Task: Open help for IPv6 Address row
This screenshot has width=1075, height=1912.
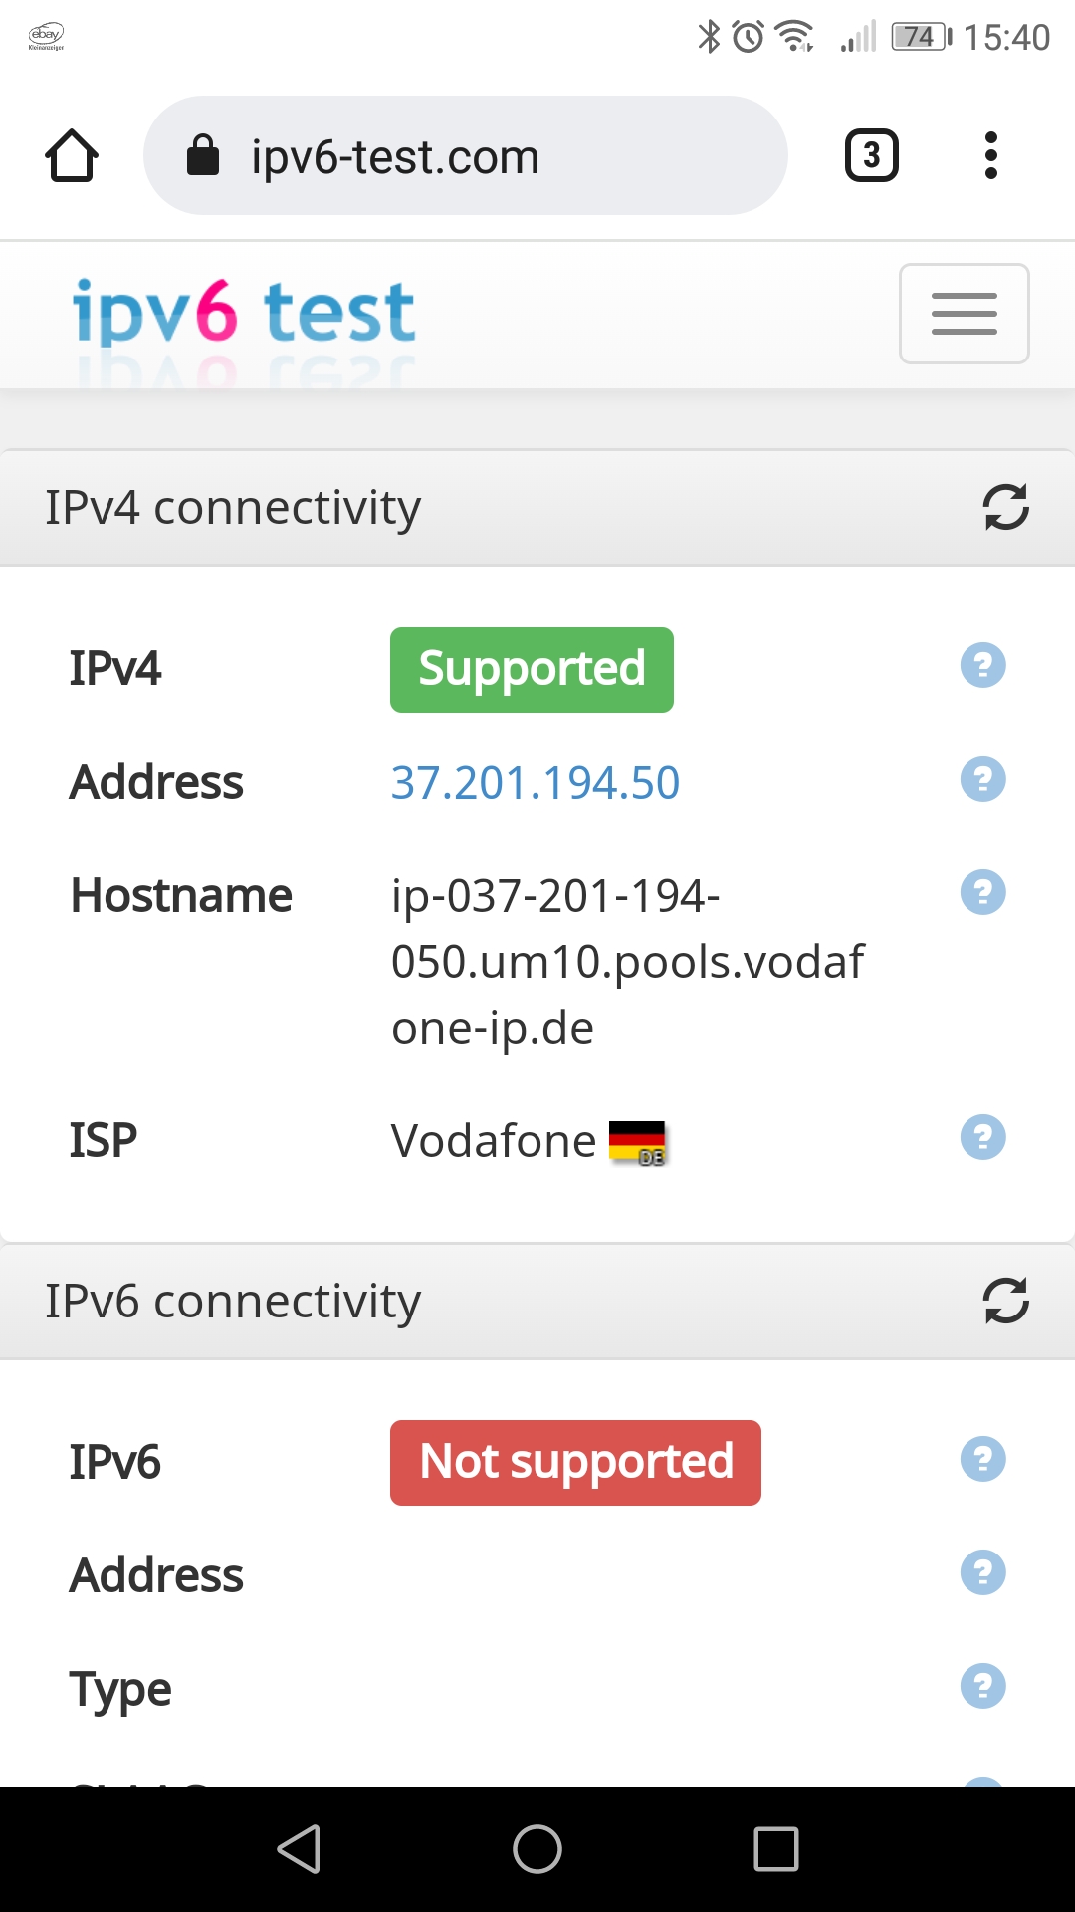Action: 982,1572
